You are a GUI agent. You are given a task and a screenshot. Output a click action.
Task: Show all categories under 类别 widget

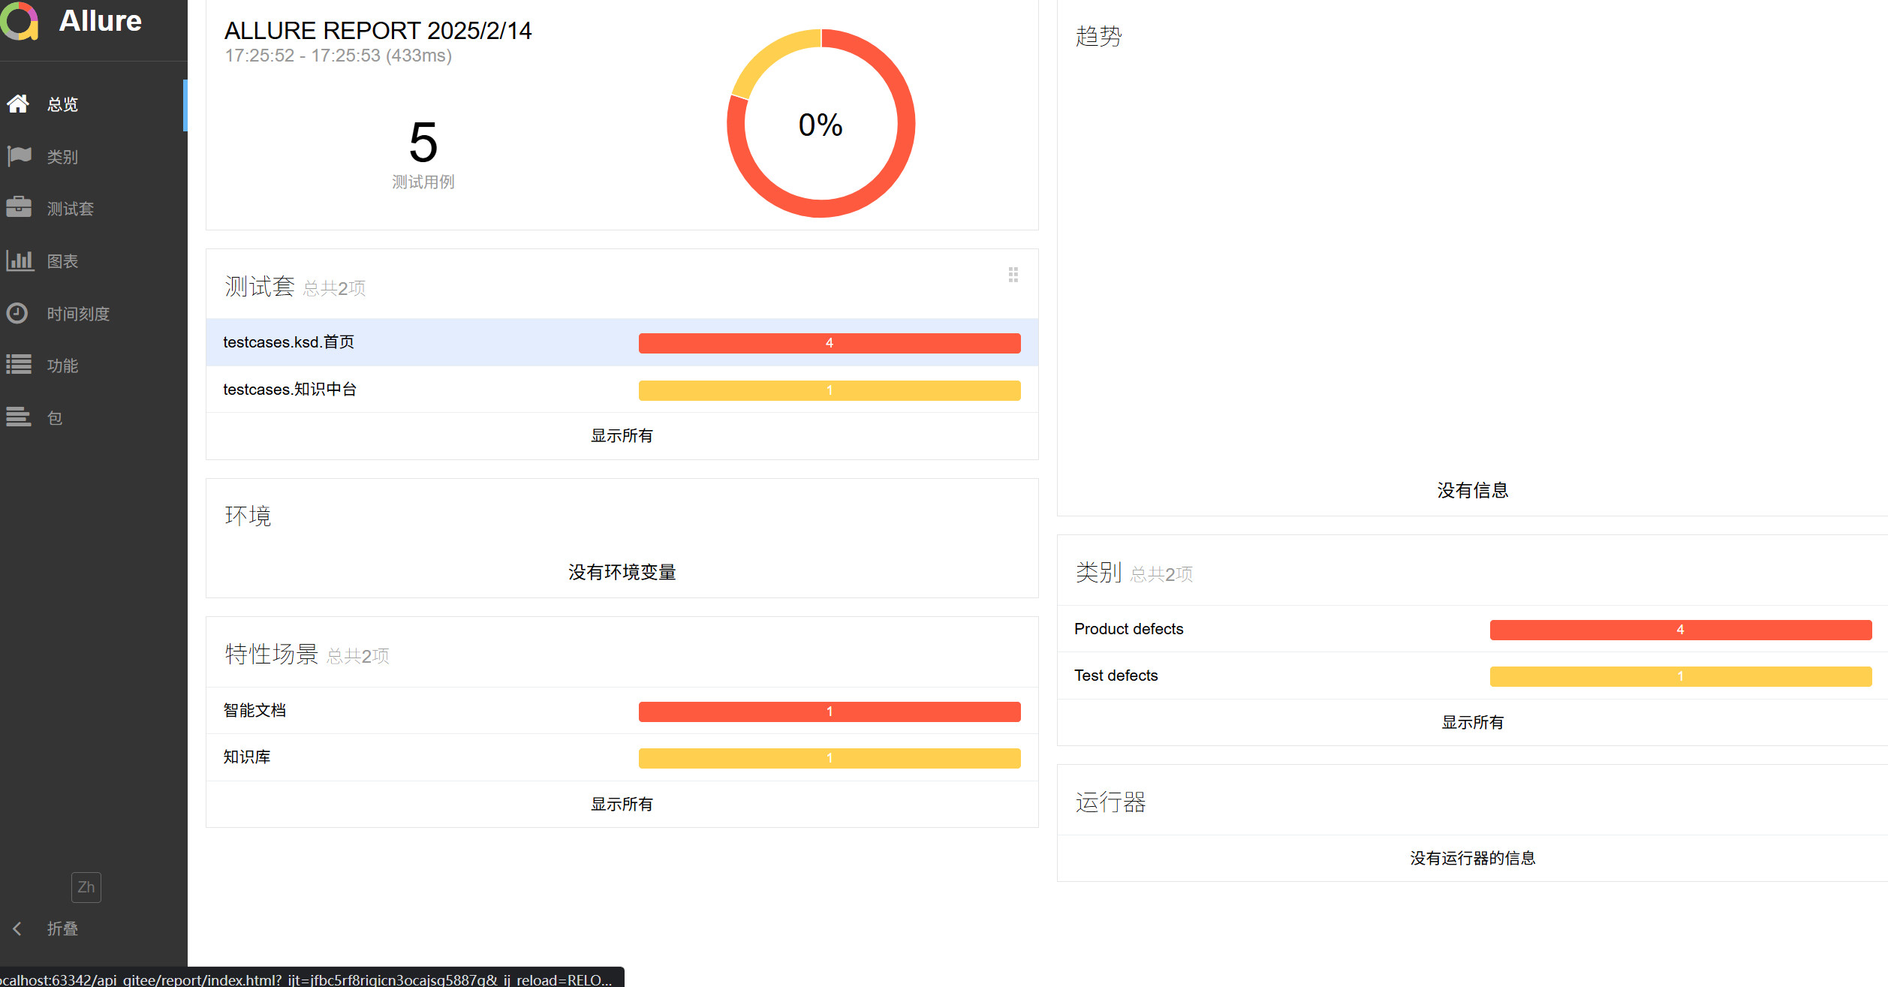tap(1472, 723)
